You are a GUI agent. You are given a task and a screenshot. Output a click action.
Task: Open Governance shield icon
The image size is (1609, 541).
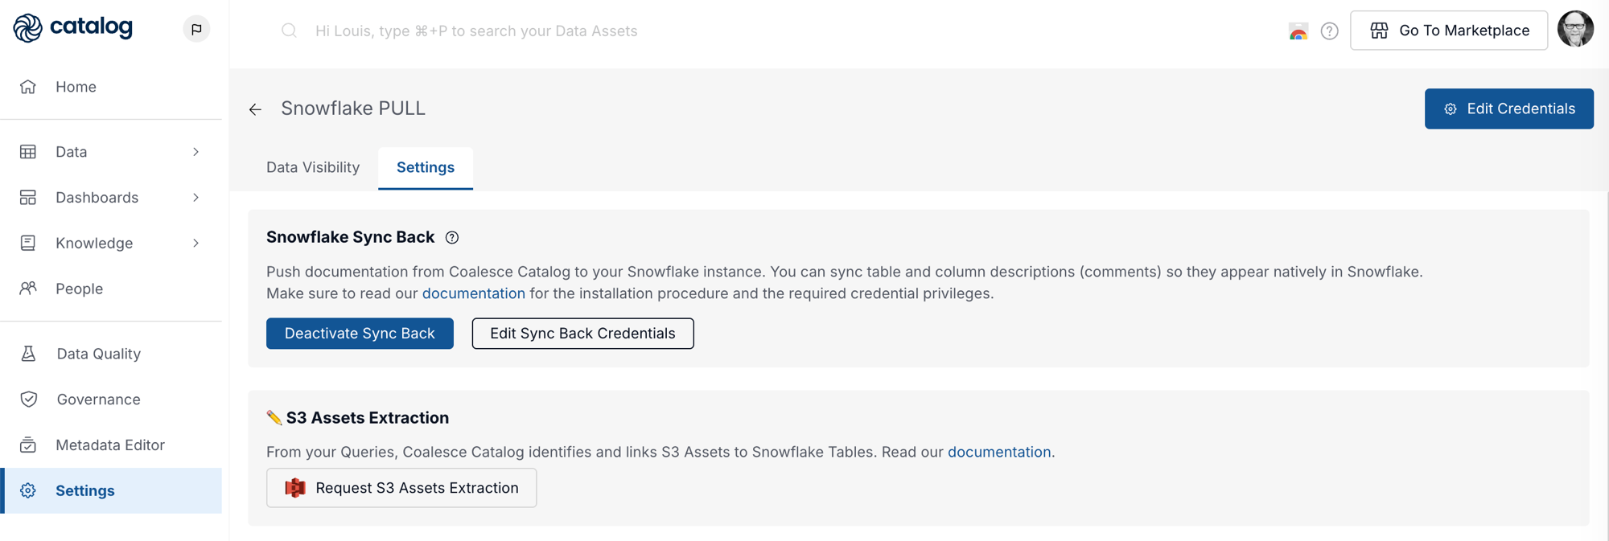pos(28,400)
